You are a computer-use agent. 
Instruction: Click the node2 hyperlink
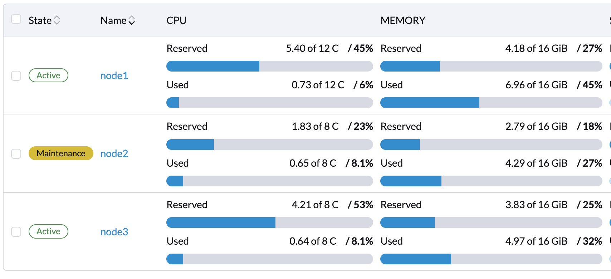[x=114, y=153]
